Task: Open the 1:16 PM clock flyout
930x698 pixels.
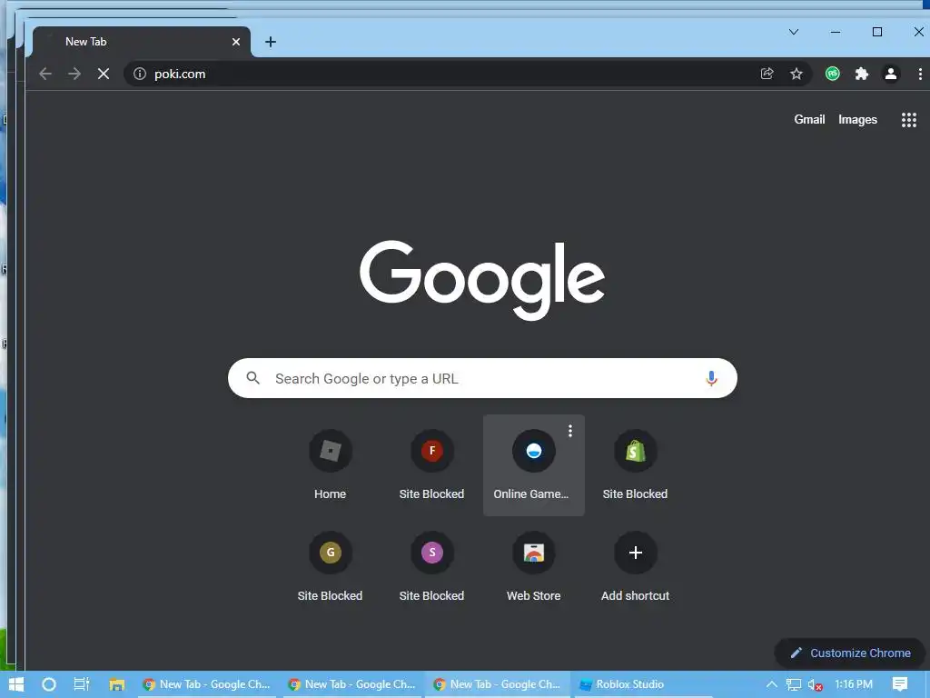Action: [853, 684]
